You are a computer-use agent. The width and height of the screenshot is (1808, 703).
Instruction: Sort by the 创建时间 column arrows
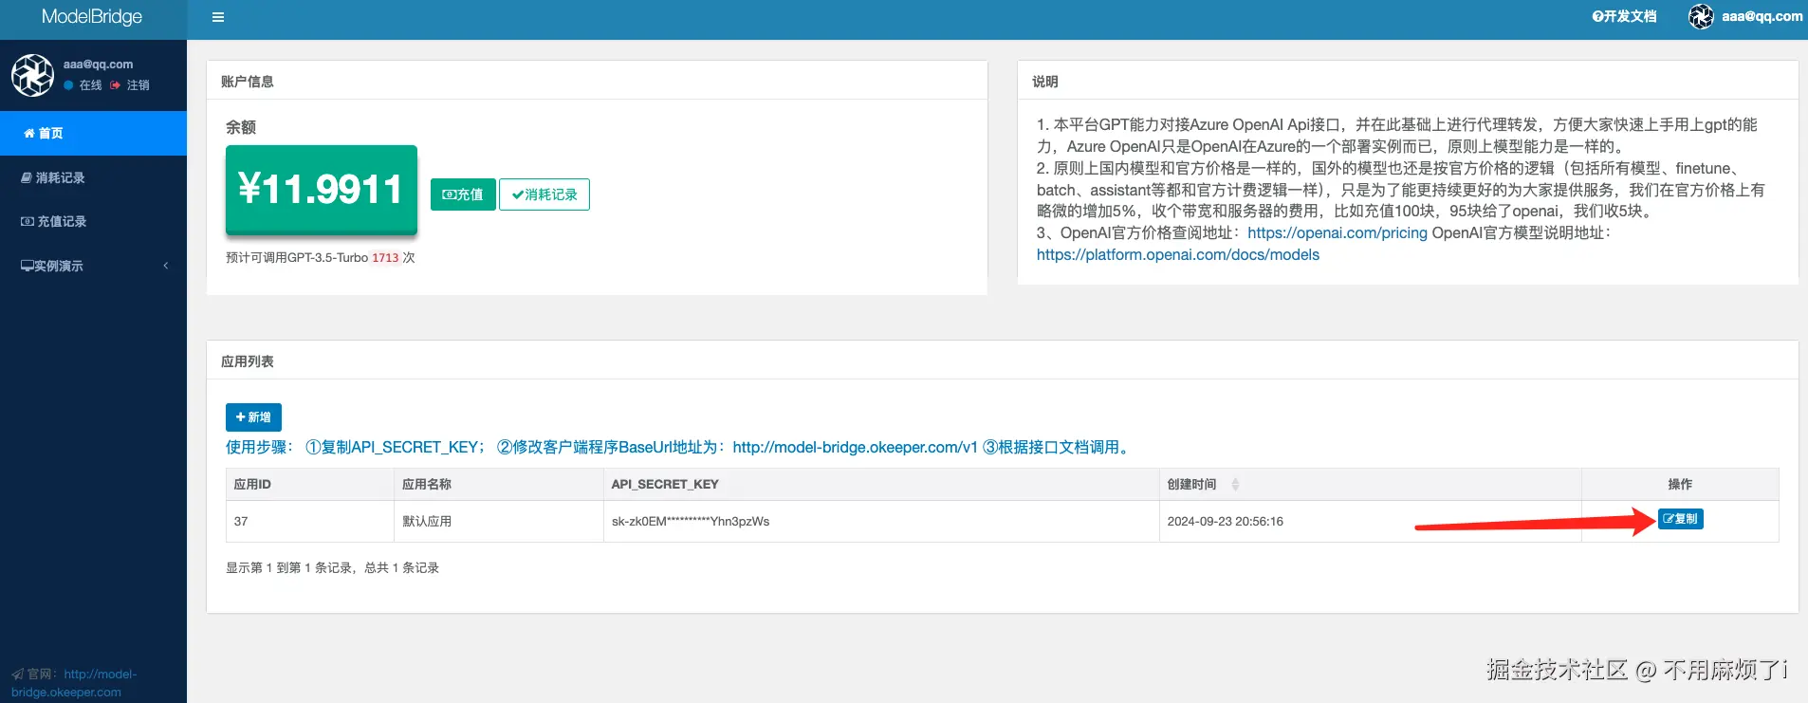point(1235,484)
